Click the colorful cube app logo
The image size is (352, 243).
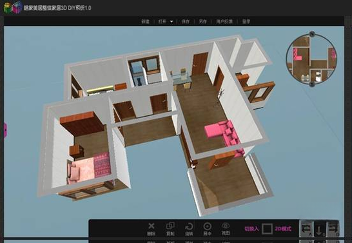[x=13, y=7]
